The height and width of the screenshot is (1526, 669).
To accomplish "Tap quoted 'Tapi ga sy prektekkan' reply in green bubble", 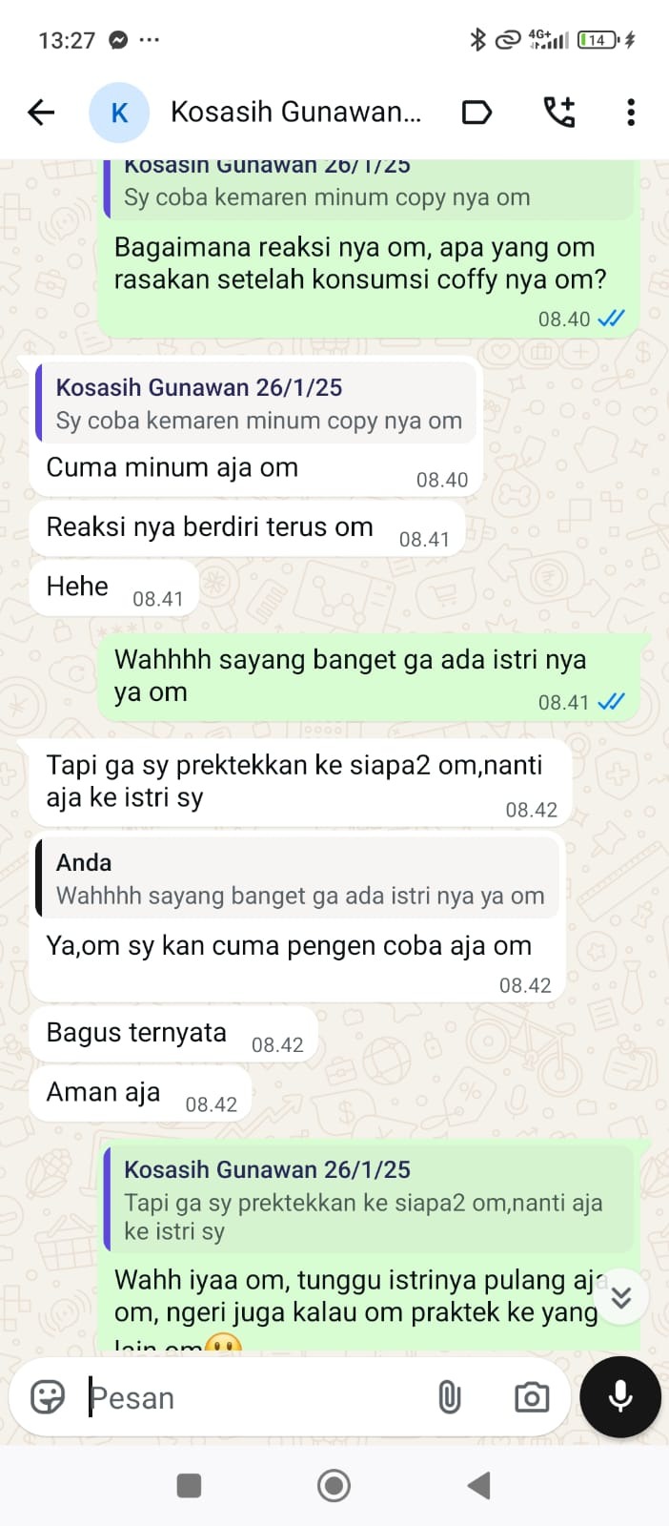I will coord(368,1200).
